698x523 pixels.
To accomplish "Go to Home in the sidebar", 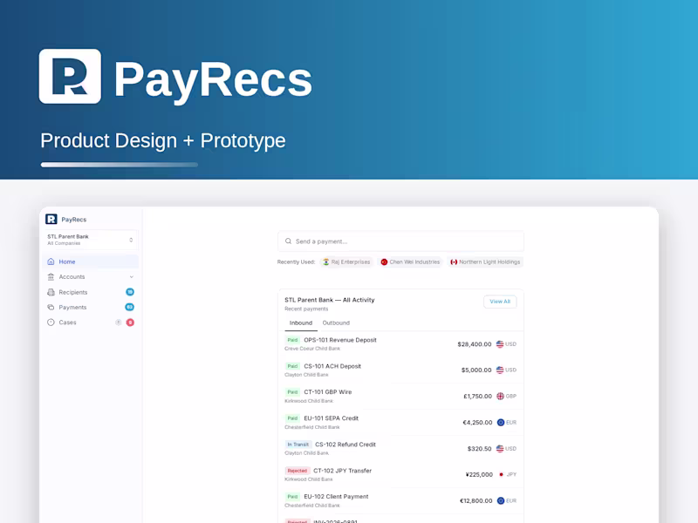I will pyautogui.click(x=91, y=261).
